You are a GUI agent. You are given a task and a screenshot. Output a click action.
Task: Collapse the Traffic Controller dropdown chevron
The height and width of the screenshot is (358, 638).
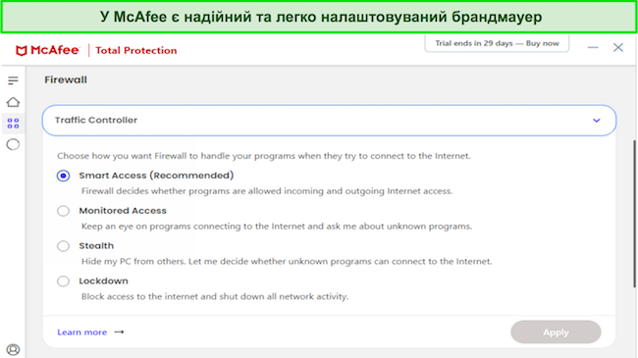(597, 121)
